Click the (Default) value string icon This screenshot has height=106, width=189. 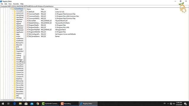point(27,12)
